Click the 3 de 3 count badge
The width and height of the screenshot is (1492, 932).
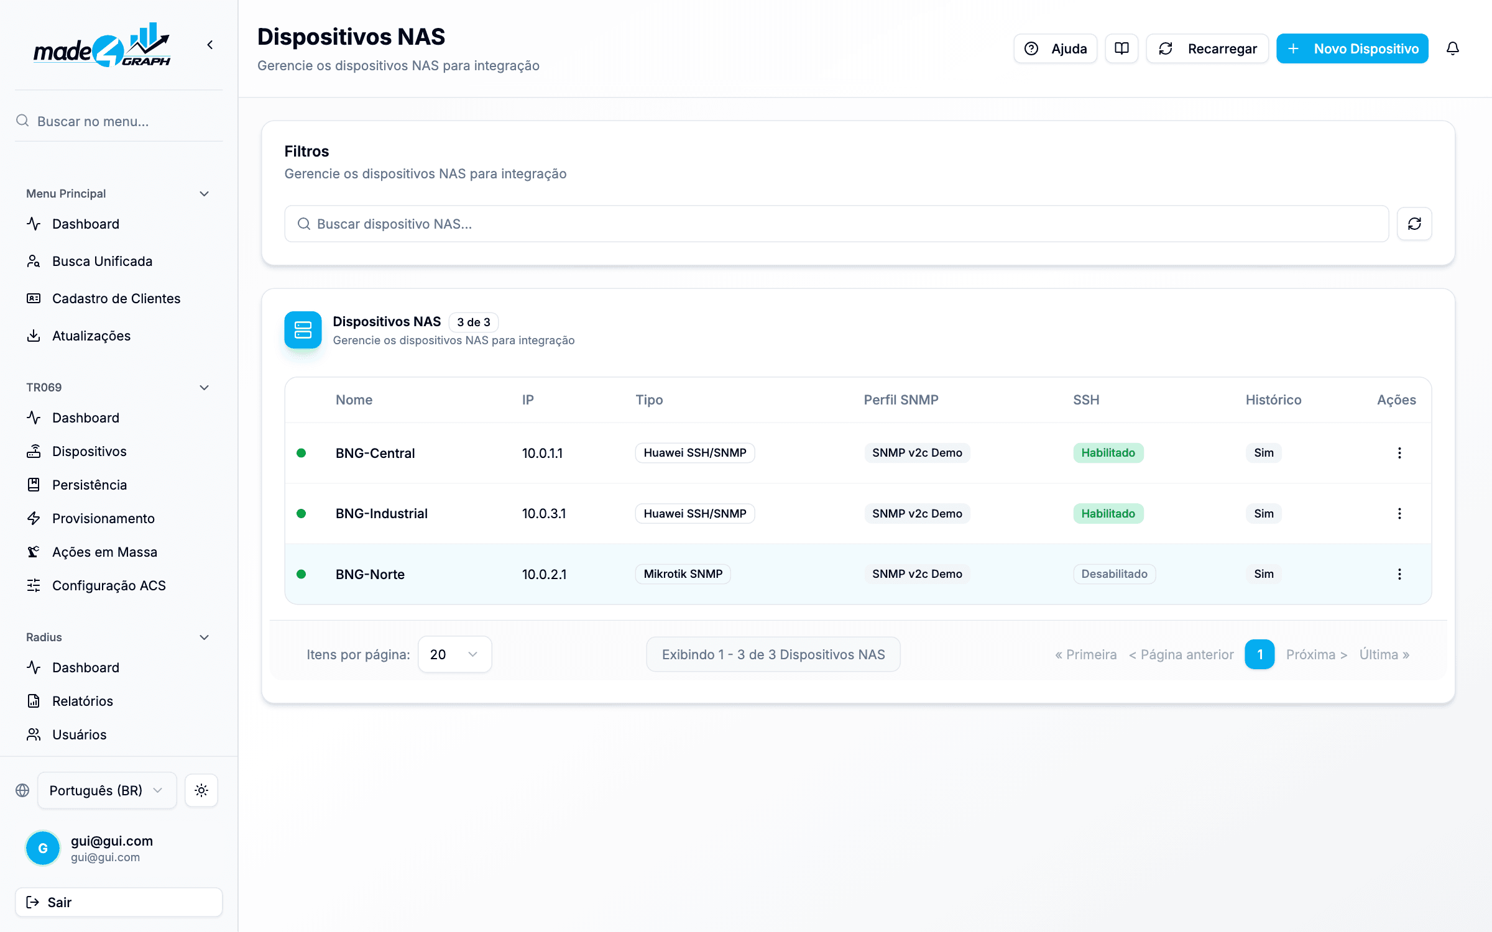click(474, 322)
